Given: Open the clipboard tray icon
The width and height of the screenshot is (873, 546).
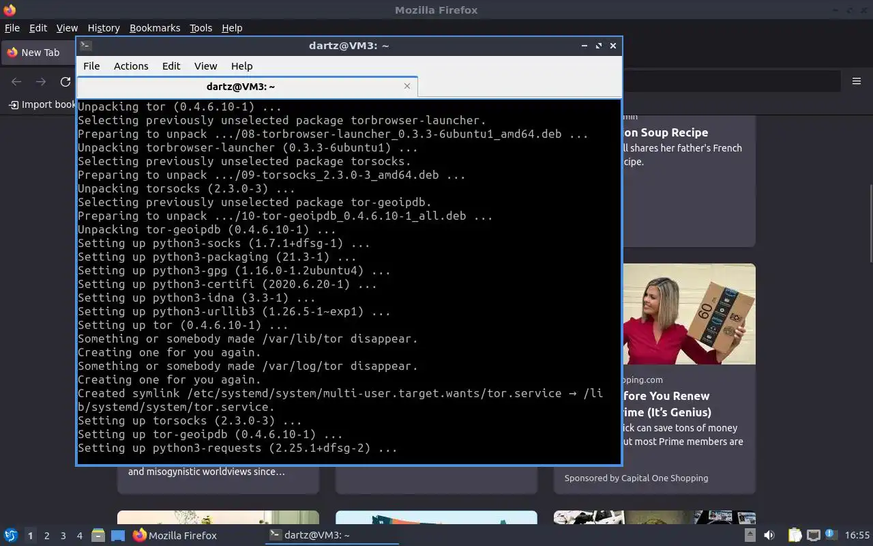Looking at the screenshot, I should [795, 535].
